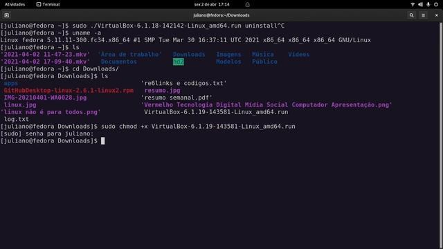Click the 'Público' folder name

(x=264, y=62)
